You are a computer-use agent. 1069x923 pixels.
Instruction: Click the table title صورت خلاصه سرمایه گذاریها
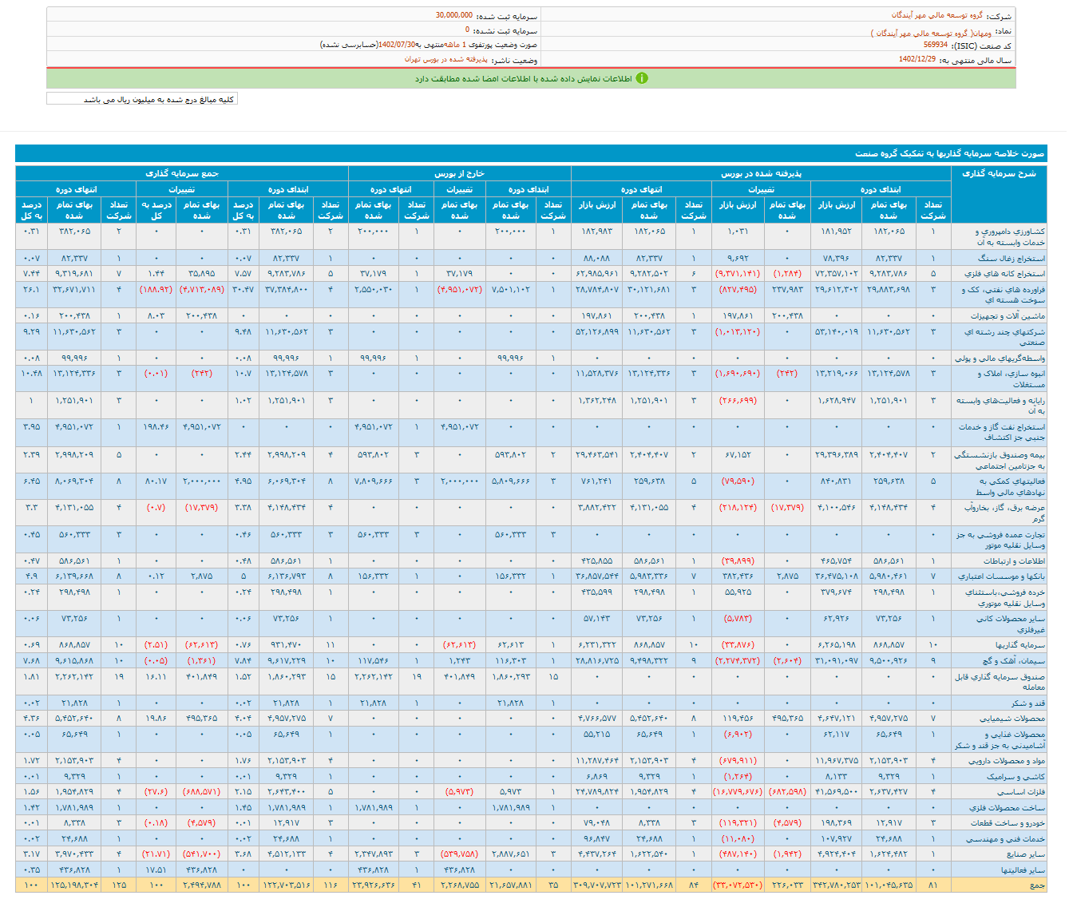pyautogui.click(x=949, y=153)
